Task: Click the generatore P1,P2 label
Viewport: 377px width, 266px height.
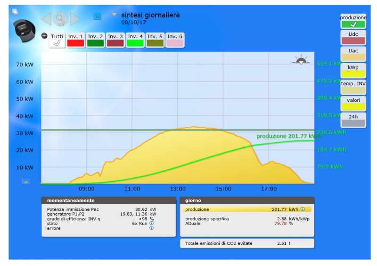Action: tap(66, 214)
